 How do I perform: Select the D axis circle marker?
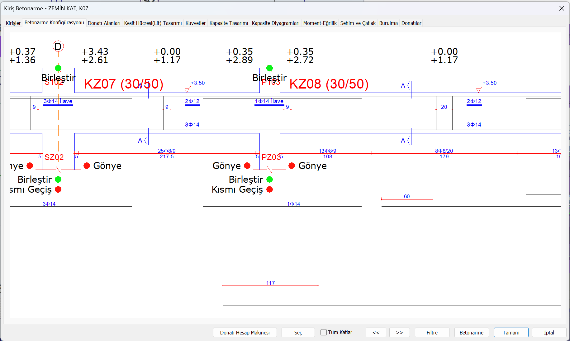coord(58,46)
